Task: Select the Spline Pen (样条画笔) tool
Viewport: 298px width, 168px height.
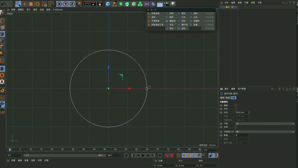Action: click(155, 13)
